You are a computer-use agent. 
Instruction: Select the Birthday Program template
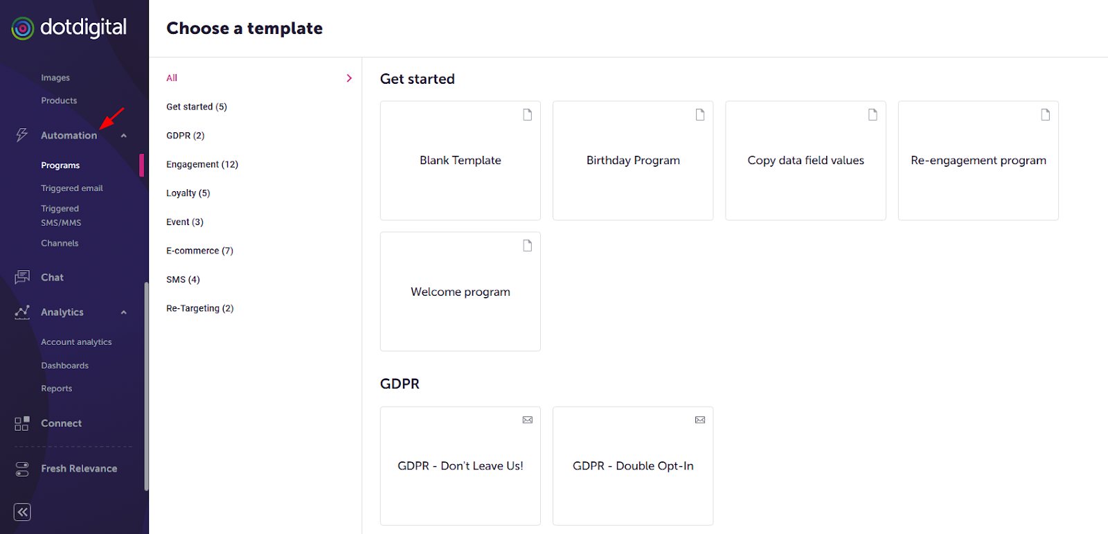coord(632,161)
